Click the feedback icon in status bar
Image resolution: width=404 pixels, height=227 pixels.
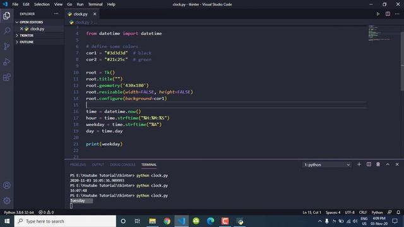click(389, 212)
